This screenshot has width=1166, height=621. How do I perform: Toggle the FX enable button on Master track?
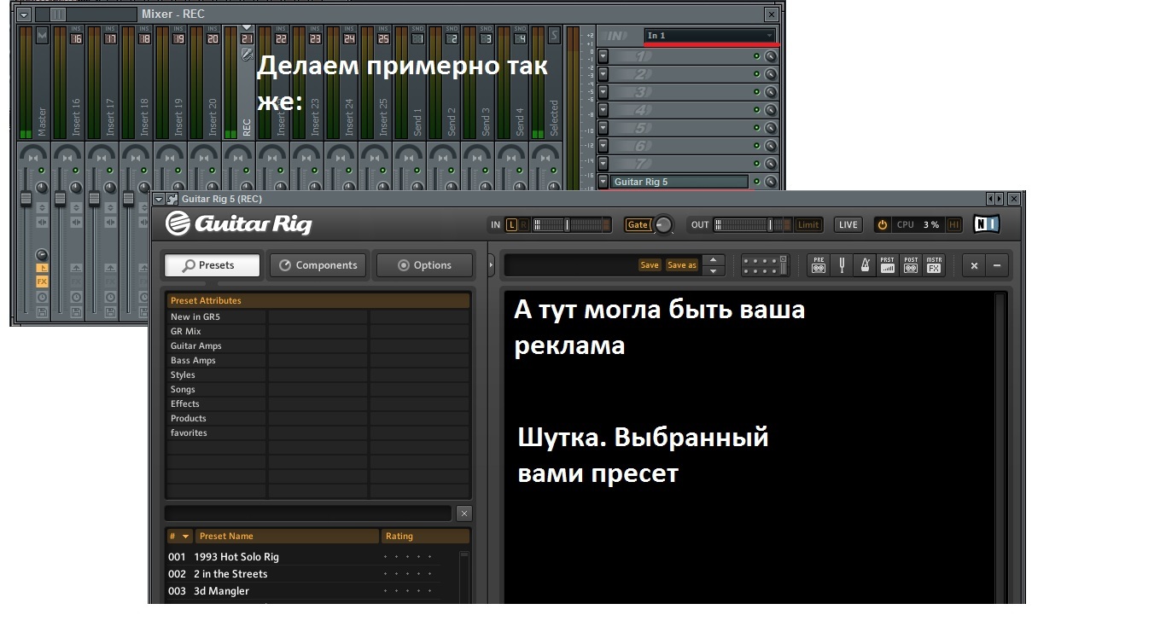tap(42, 281)
